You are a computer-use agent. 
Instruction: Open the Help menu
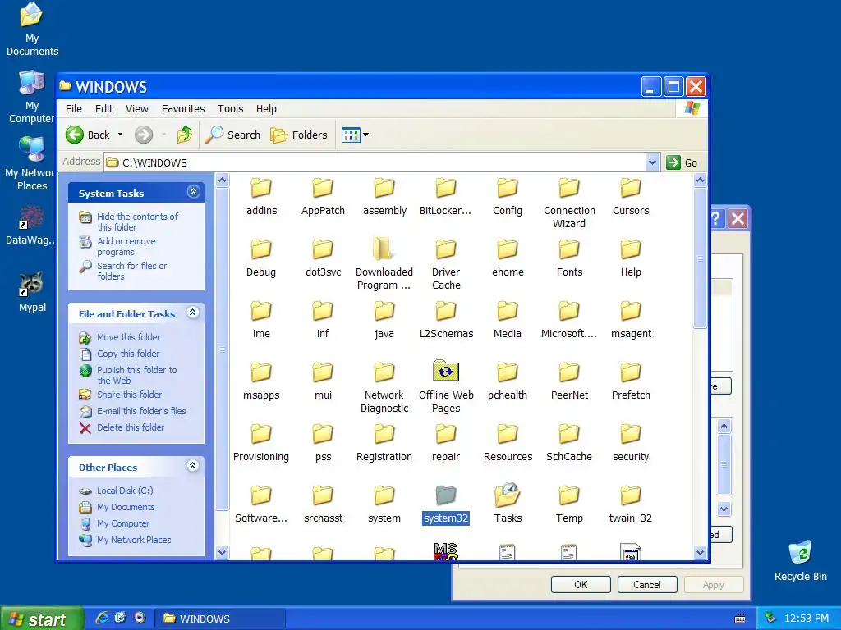tap(266, 109)
